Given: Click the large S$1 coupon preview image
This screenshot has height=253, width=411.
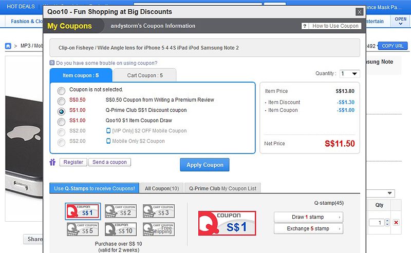Looking at the screenshot, I should pos(227,223).
